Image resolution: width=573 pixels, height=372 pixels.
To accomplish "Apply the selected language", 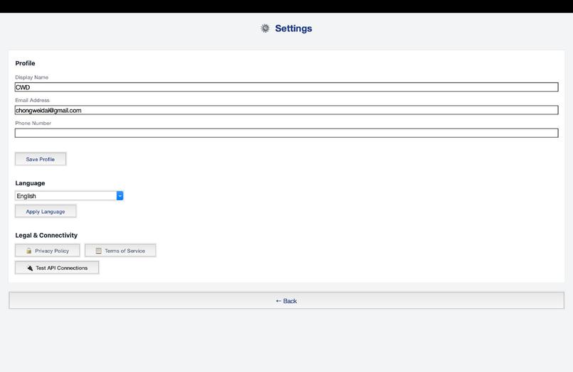I will tap(45, 212).
